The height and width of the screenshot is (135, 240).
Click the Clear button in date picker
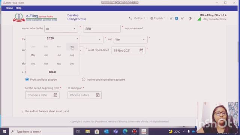[52, 72]
